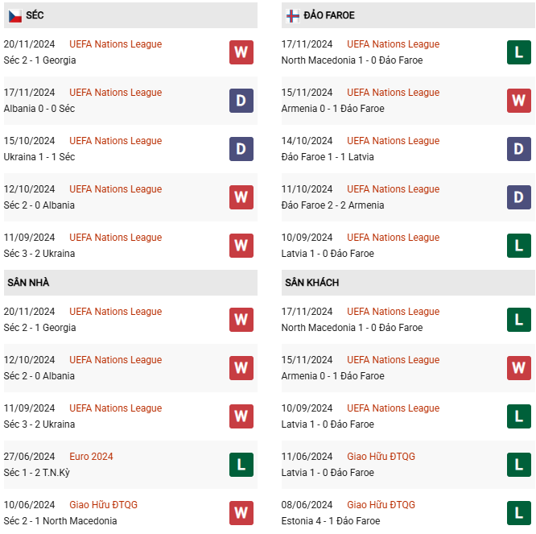Click L badge for Estonia 4-1 Đảo Faroe
The width and height of the screenshot is (536, 534).
coord(518,513)
